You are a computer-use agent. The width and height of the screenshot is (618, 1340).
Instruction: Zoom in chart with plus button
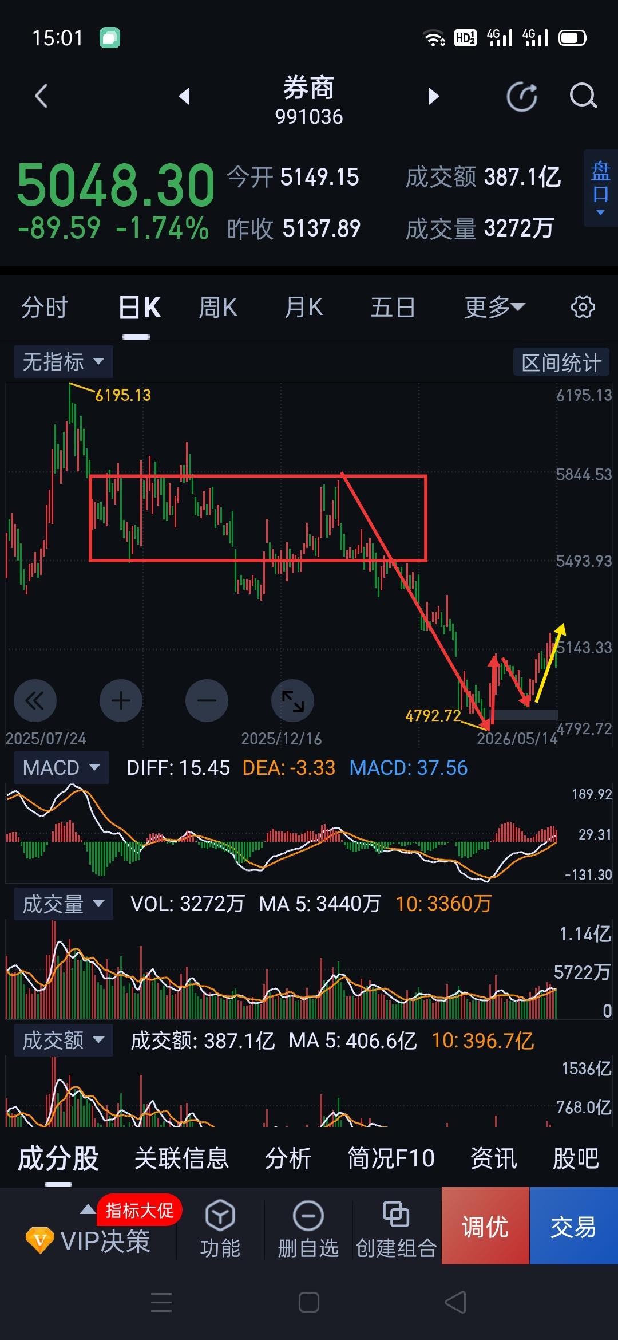pos(121,700)
